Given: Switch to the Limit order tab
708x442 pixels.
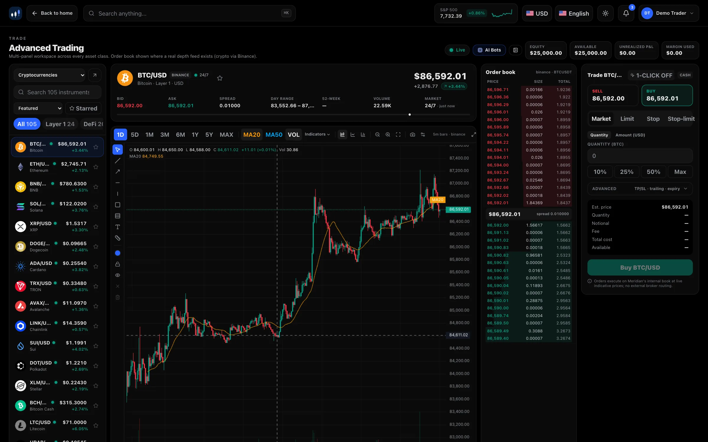Looking at the screenshot, I should (x=627, y=119).
